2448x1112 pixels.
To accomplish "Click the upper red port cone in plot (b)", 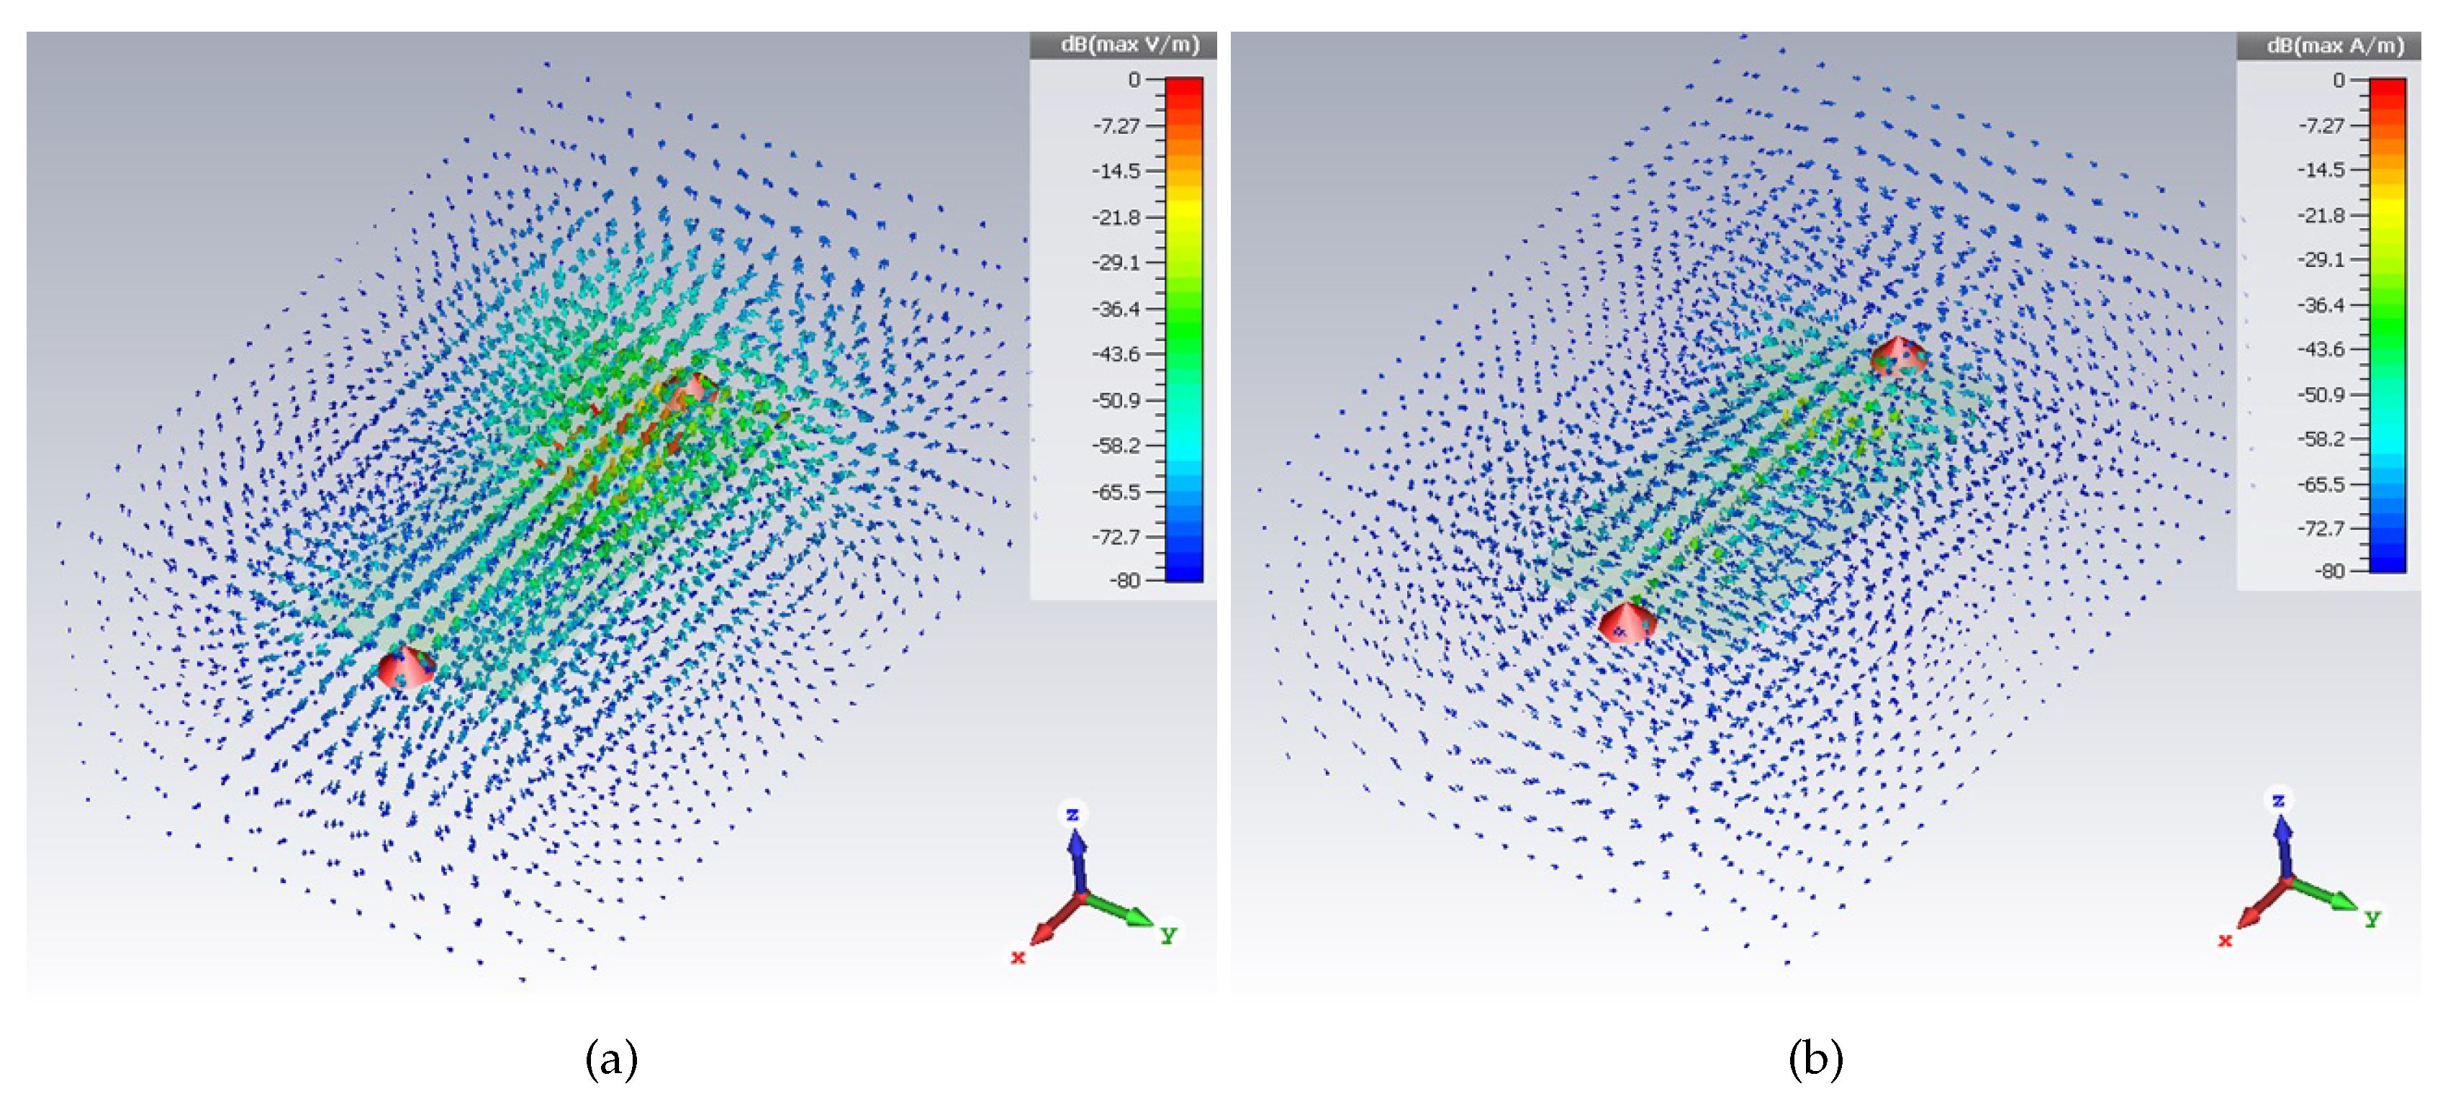I will 1899,355.
